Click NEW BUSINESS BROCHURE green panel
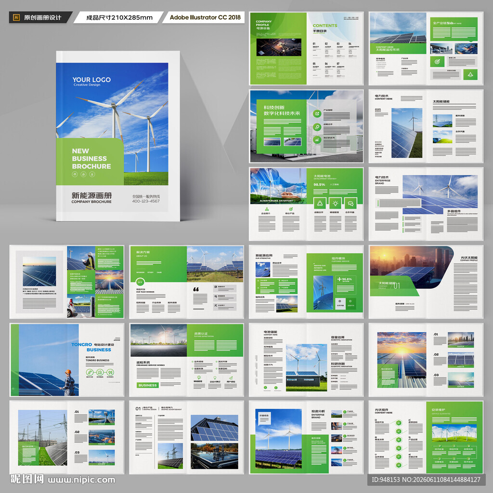The image size is (493, 493). [90, 162]
